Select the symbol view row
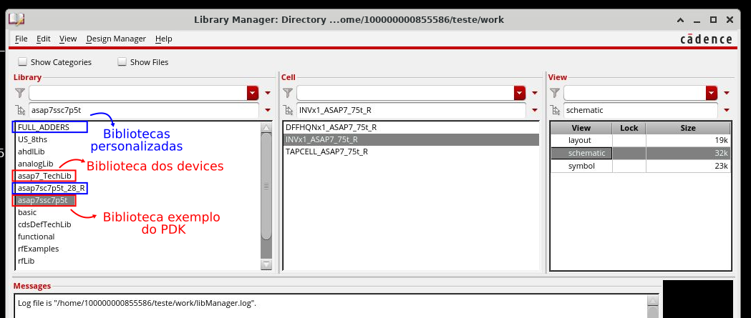 [x=640, y=166]
